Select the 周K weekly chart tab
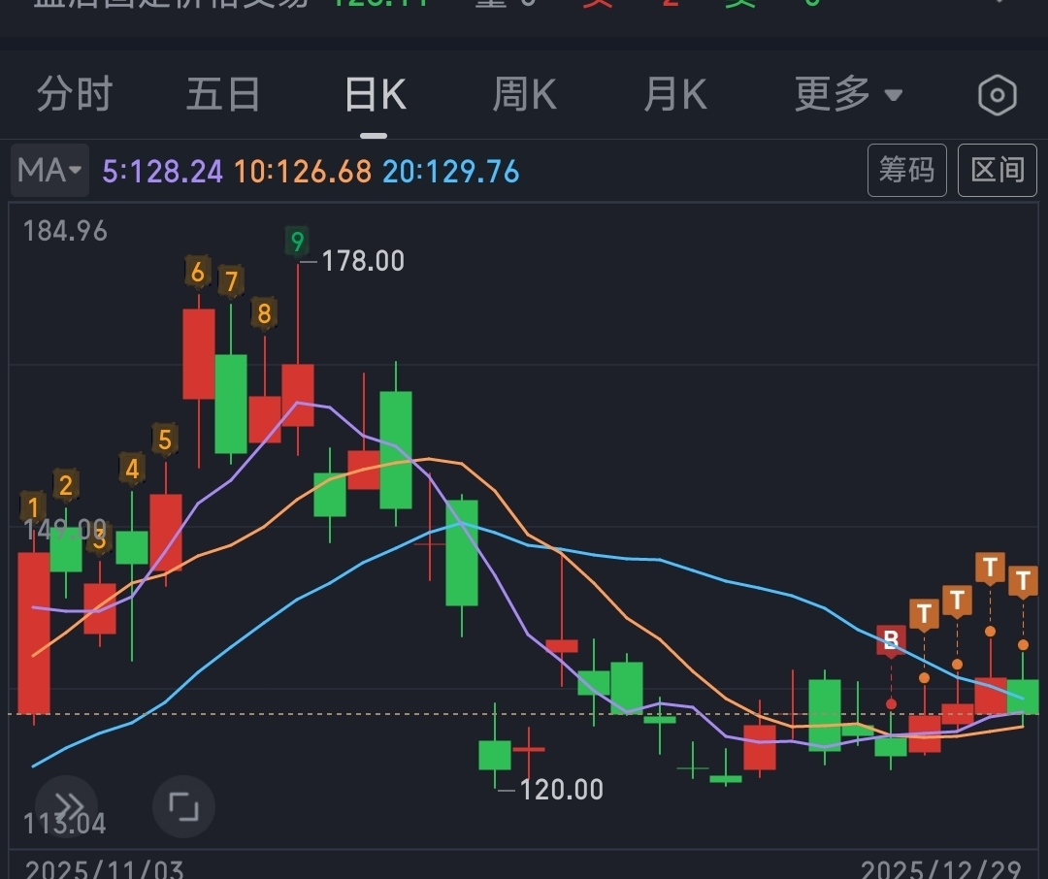 524,95
